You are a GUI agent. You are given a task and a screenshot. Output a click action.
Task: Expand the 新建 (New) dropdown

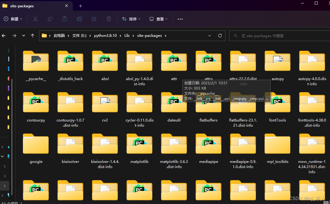click(13, 19)
